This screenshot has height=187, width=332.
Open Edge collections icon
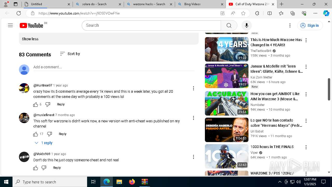pyautogui.click(x=293, y=13)
